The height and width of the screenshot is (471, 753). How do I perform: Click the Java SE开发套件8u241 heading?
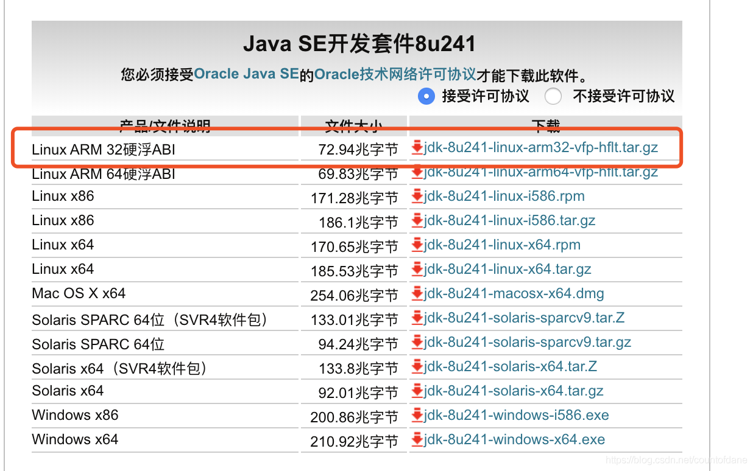(x=359, y=44)
